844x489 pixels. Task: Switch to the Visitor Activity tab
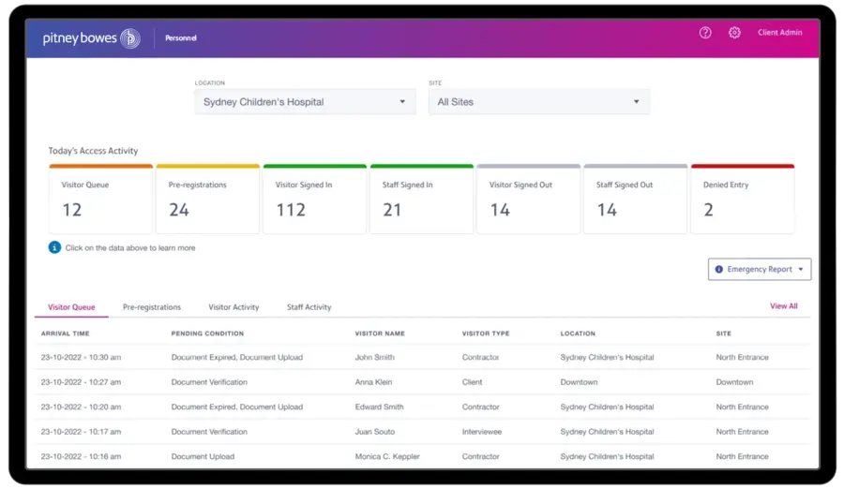[234, 307]
